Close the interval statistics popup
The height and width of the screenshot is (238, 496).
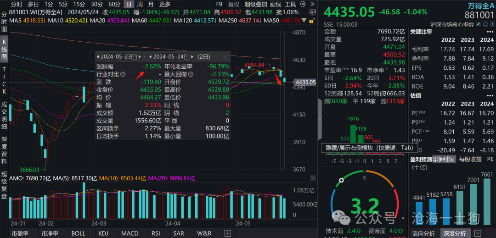(225, 56)
